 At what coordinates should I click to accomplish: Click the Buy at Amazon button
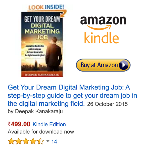(x=103, y=65)
